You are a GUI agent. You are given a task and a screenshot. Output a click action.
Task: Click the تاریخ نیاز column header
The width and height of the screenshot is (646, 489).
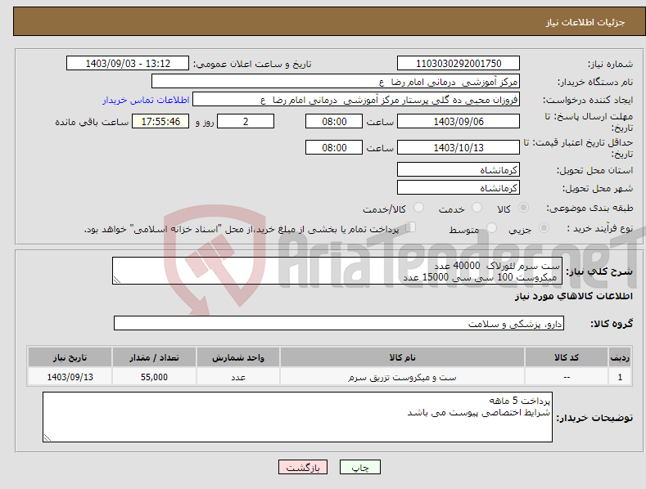pos(70,357)
